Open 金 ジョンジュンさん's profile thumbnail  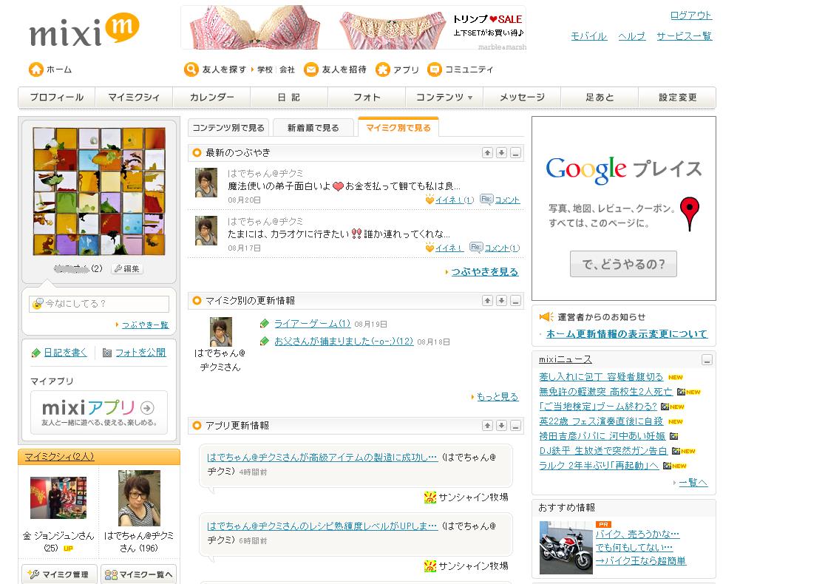coord(58,498)
